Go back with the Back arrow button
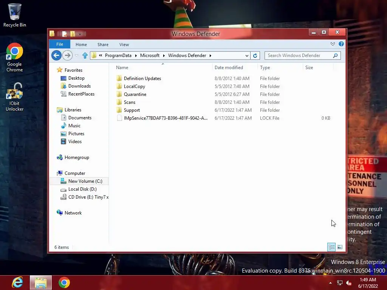This screenshot has width=387, height=290. coord(56,55)
